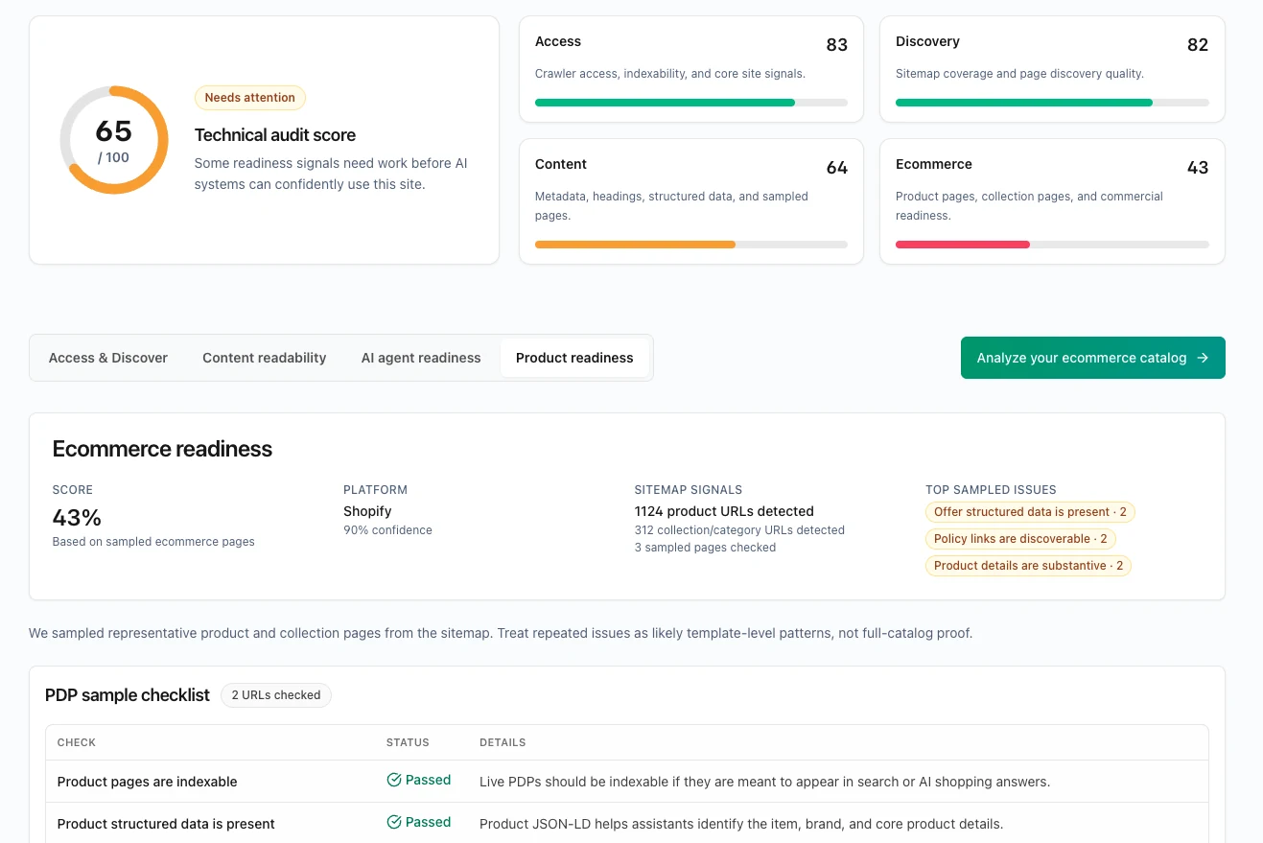
Task: Click the Status column header
Action: pyautogui.click(x=408, y=742)
